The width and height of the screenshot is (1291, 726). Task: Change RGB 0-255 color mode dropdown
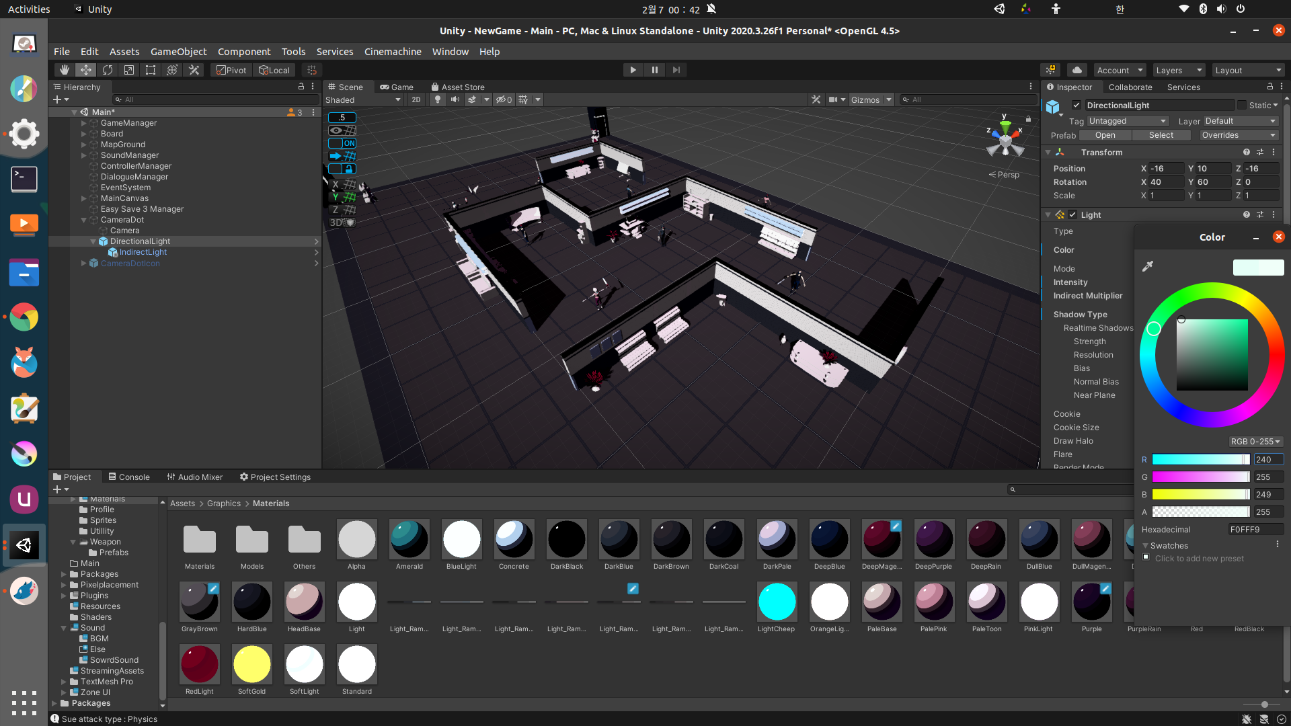[1255, 442]
